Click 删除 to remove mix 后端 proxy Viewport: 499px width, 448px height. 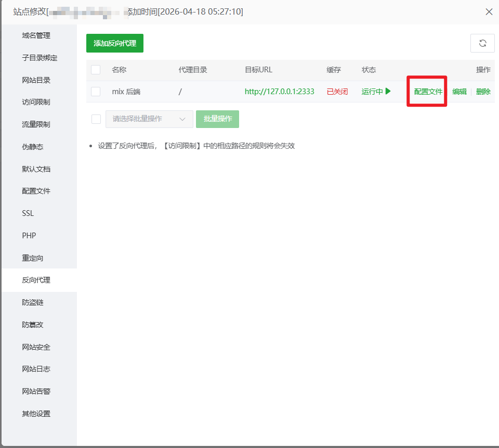click(483, 92)
